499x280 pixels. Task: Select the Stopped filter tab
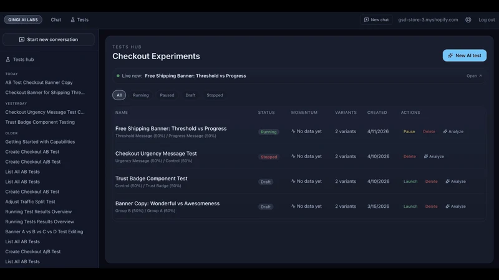(215, 95)
